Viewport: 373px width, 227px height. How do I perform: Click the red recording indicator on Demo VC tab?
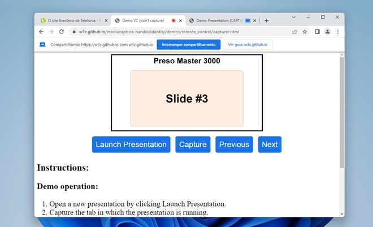pos(174,21)
